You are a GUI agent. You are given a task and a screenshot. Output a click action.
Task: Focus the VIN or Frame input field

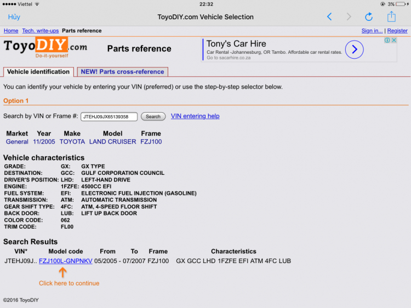(109, 117)
